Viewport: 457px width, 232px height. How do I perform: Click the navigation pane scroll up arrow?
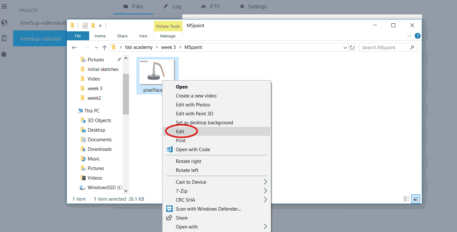tap(126, 58)
